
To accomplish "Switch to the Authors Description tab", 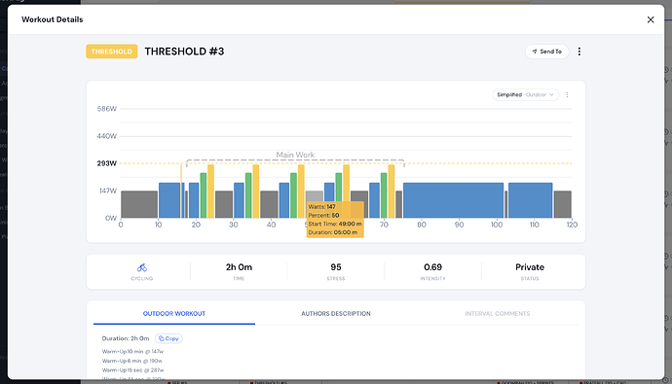I will [x=336, y=313].
